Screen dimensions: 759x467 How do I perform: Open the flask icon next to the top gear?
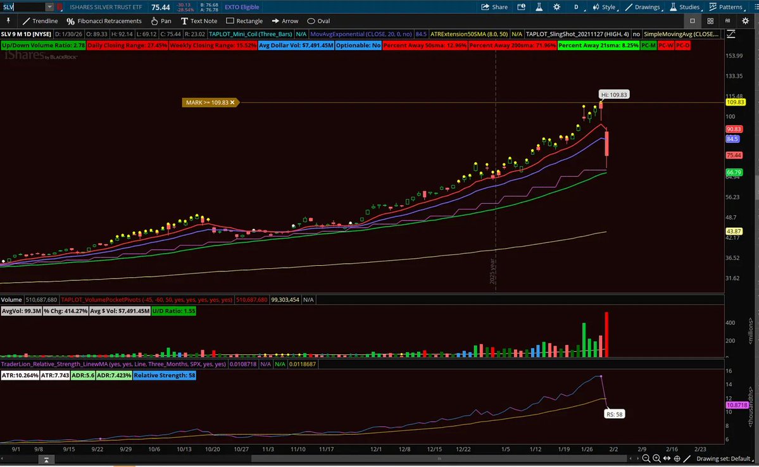(539, 7)
